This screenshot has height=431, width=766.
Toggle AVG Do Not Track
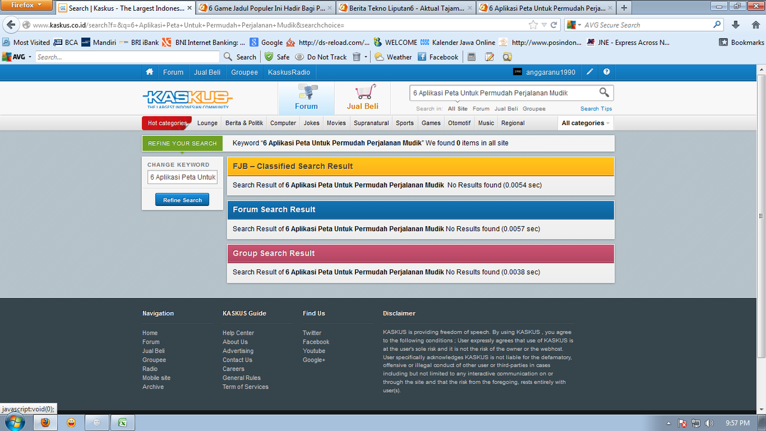tap(321, 57)
